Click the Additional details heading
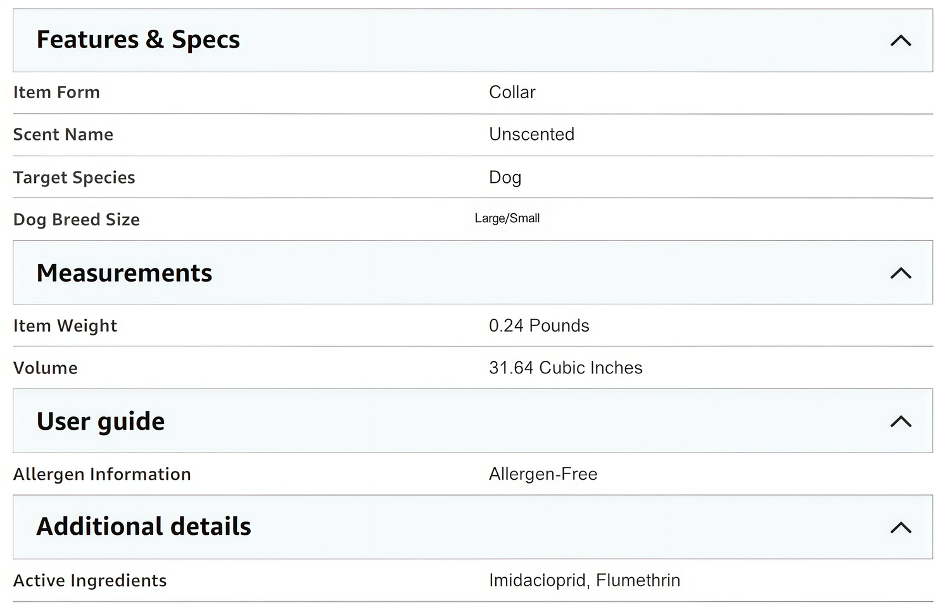This screenshot has height=612, width=950. pyautogui.click(x=144, y=527)
